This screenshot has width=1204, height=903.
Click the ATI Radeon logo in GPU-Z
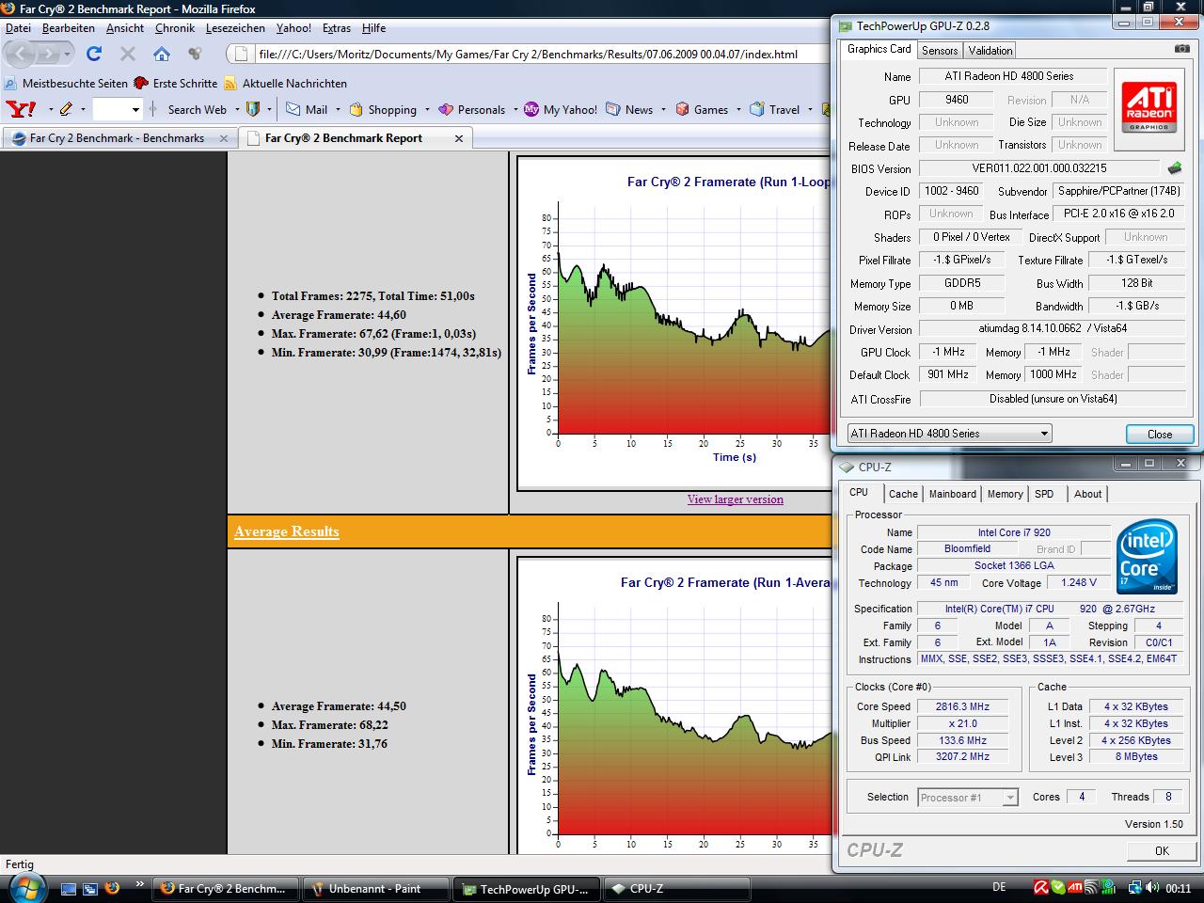tap(1149, 107)
